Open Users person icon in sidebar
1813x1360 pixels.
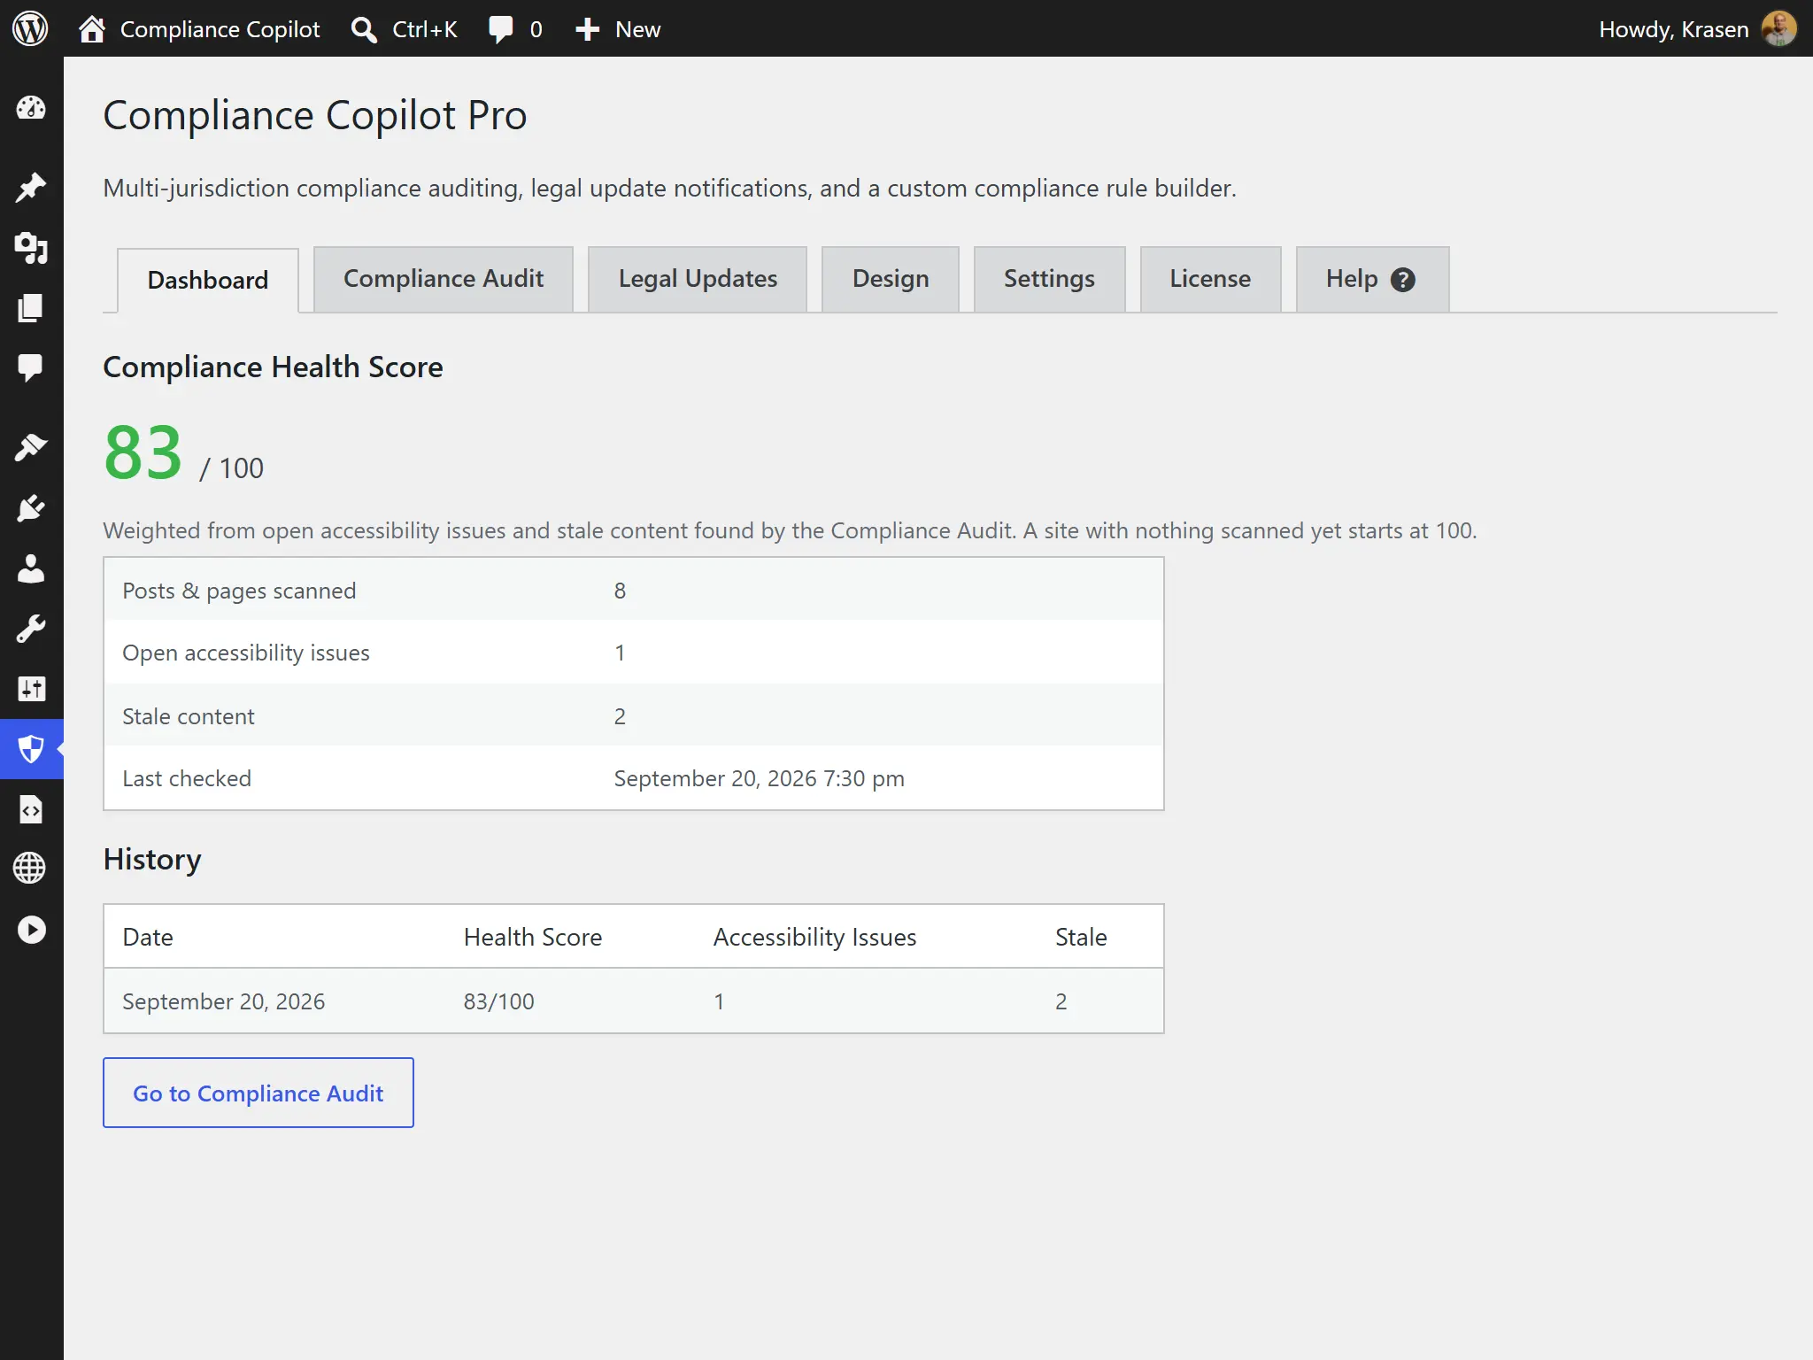point(31,568)
